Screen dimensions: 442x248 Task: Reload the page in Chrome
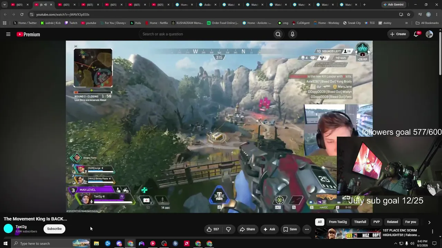22,14
